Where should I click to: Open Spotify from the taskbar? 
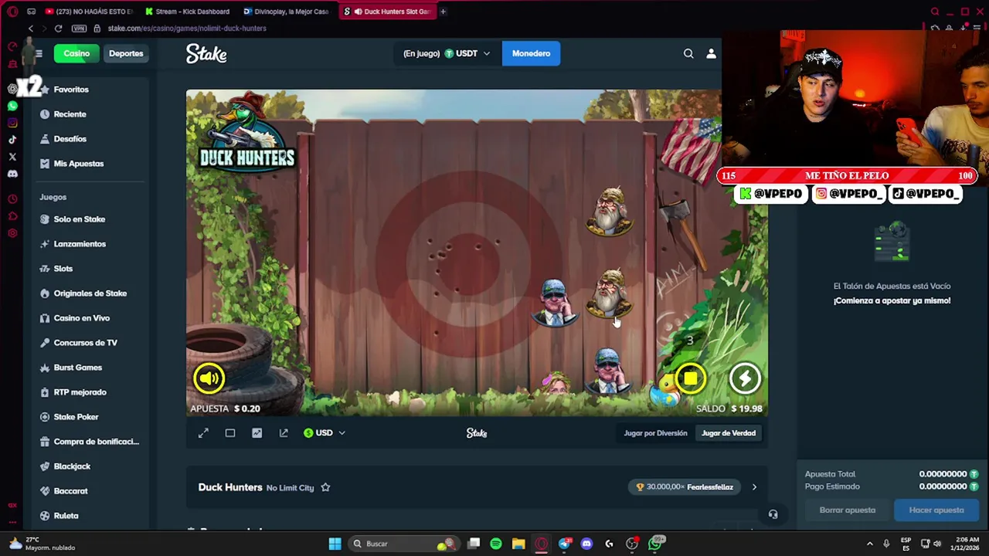point(496,544)
